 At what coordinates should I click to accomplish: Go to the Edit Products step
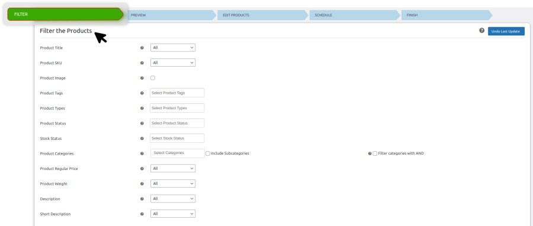pyautogui.click(x=262, y=15)
